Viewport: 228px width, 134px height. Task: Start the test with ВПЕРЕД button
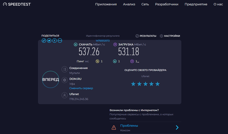point(50,79)
